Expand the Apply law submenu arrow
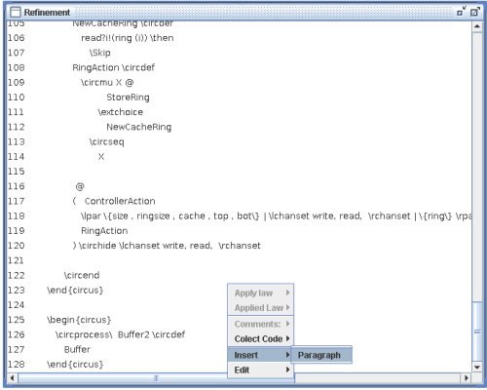 click(287, 292)
